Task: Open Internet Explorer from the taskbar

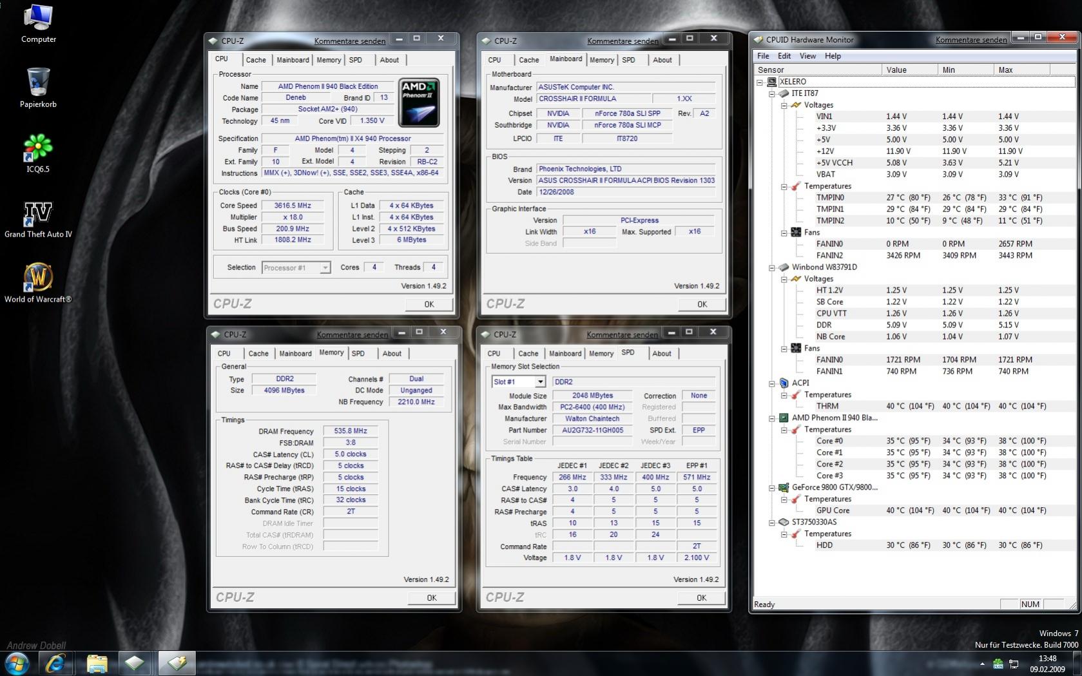Action: point(55,663)
